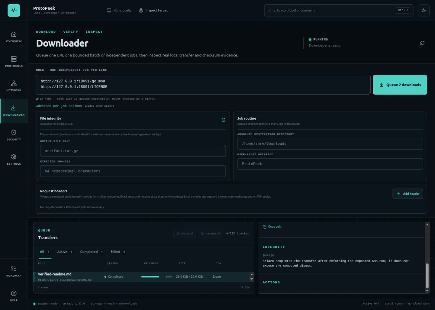Viewport: 435px width, 310px height.
Task: Focus the Jump to a protocol search box
Action: (338, 10)
